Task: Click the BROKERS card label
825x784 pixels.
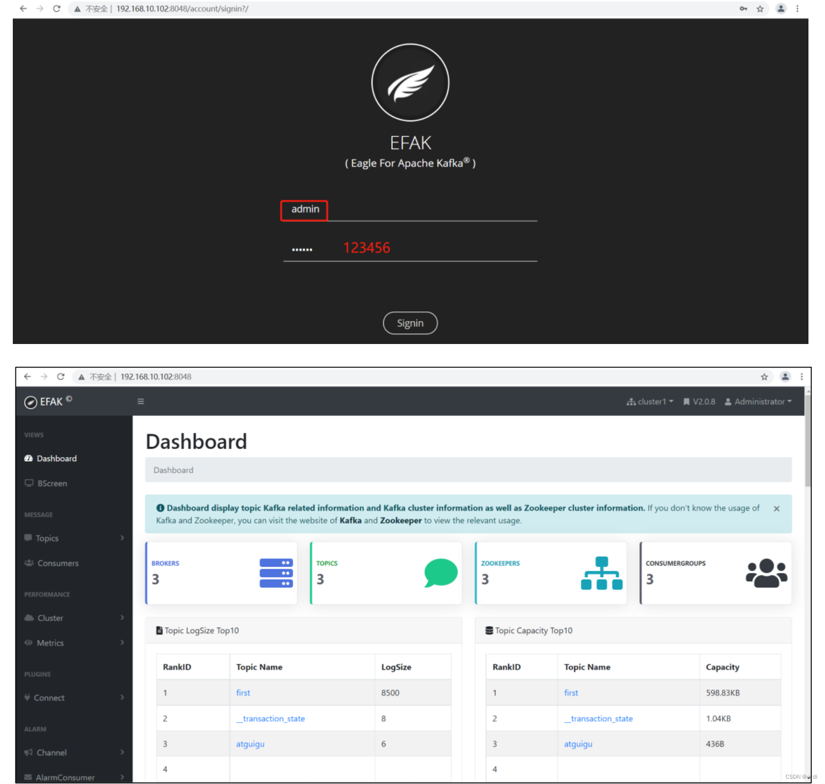Action: coord(165,564)
